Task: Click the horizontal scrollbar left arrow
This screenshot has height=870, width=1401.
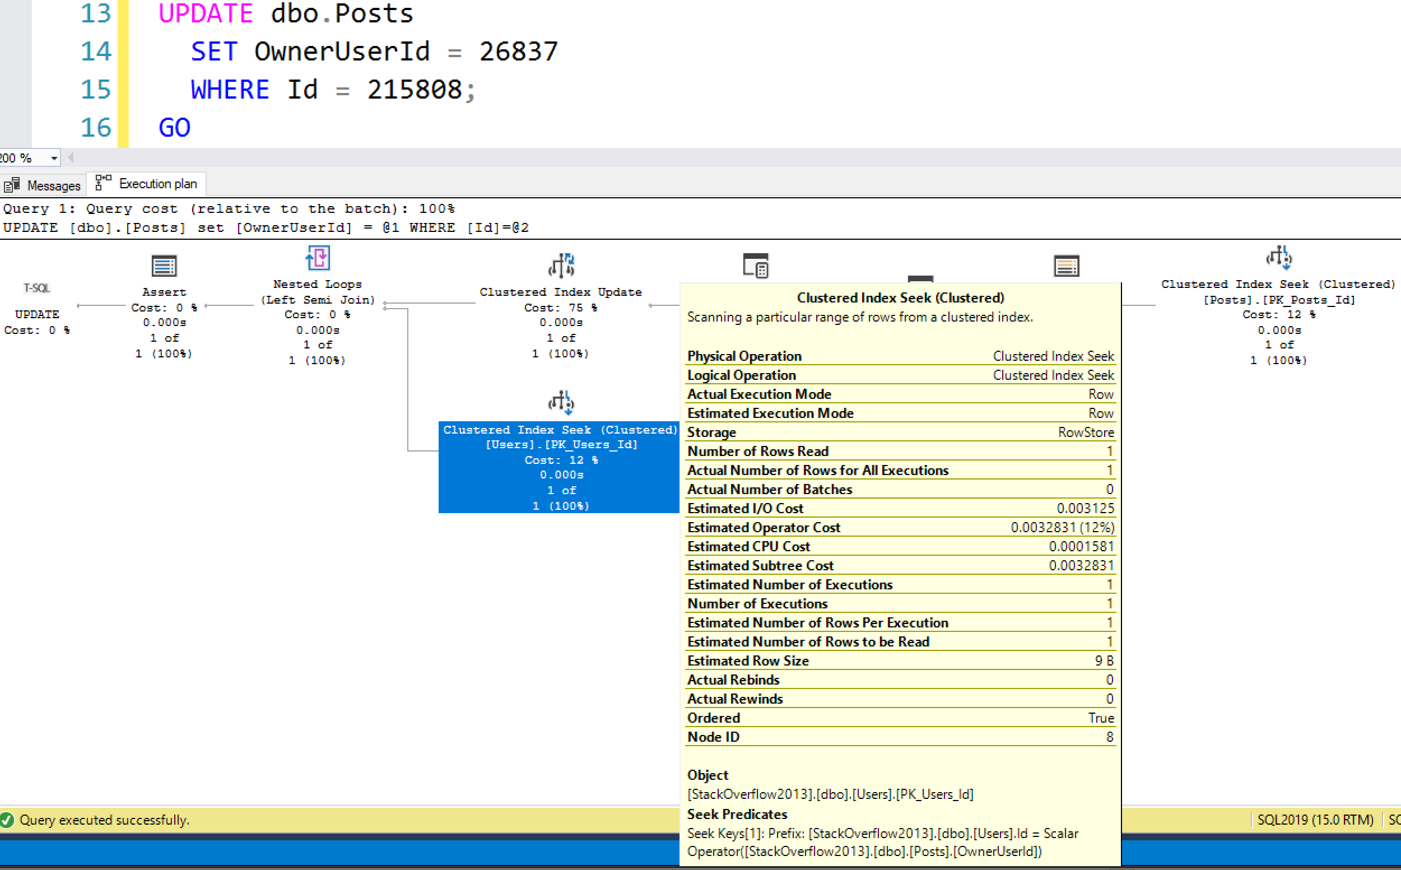Action: pyautogui.click(x=71, y=157)
